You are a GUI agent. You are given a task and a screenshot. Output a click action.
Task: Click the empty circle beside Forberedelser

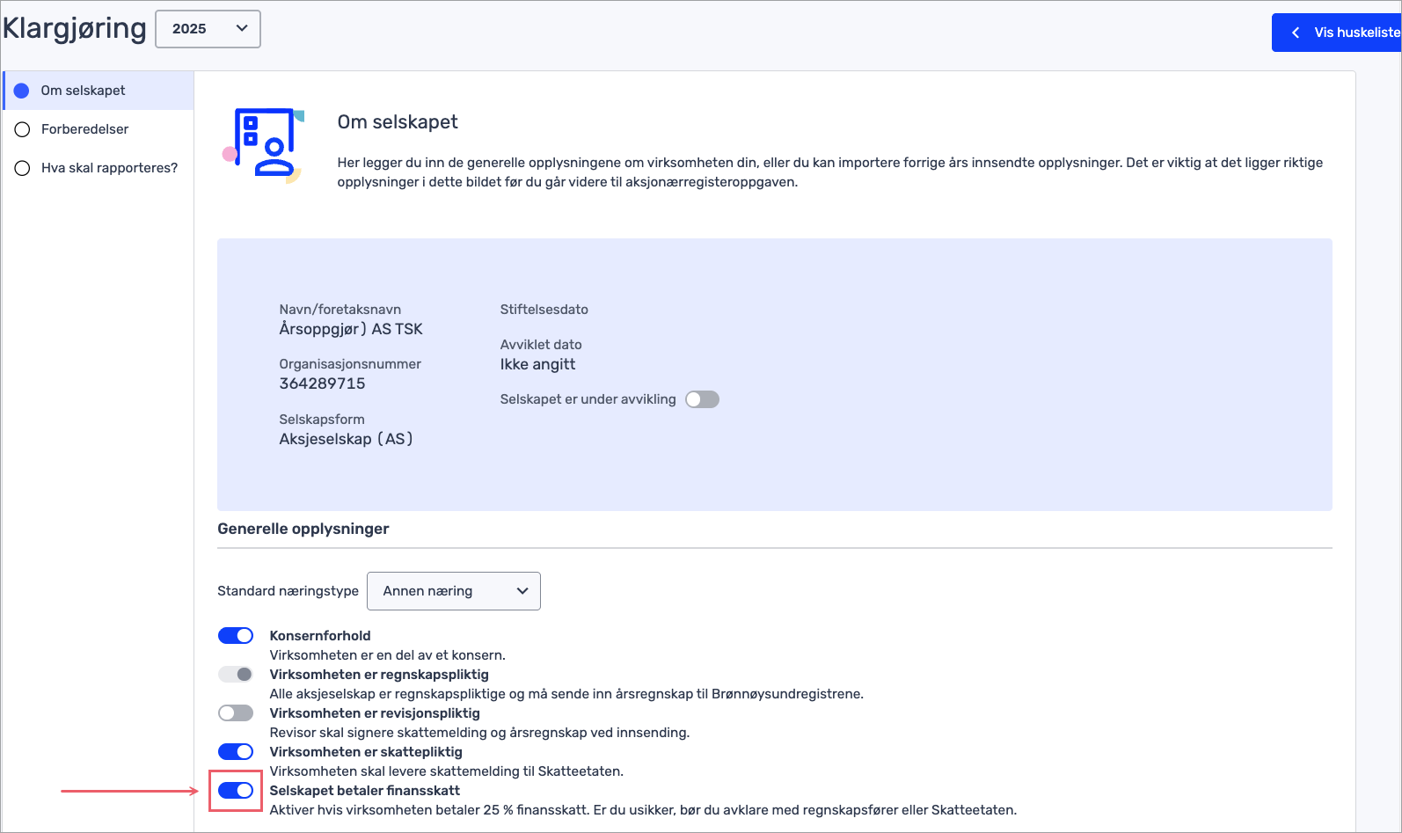tap(23, 129)
